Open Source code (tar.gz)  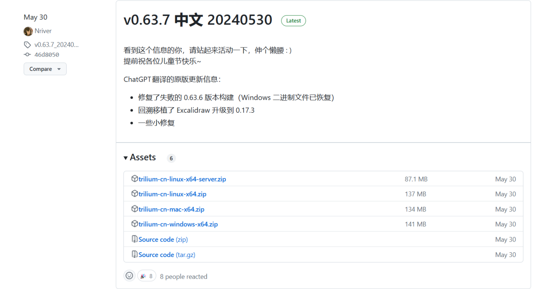pos(167,254)
